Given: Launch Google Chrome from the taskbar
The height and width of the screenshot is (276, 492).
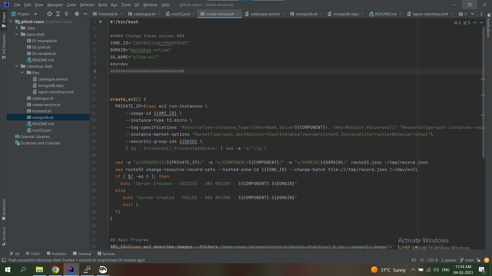Looking at the screenshot, I should (55, 270).
